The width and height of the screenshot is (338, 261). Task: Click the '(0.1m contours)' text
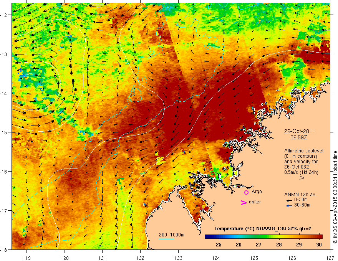tap(300, 156)
